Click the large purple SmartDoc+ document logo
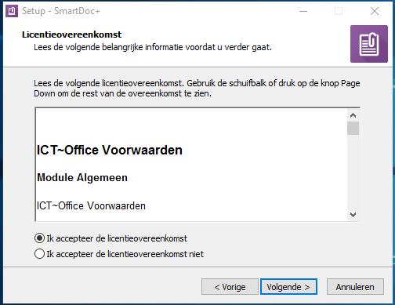 pos(369,44)
